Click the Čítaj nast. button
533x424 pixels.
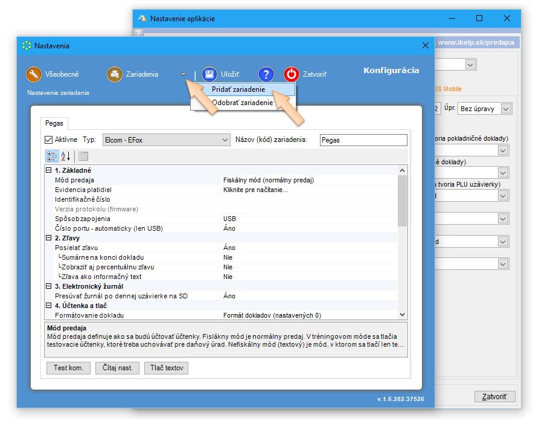118,368
